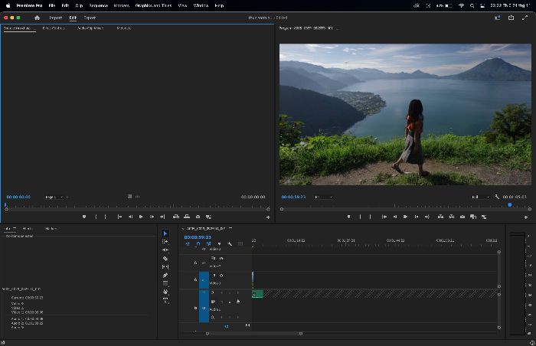
Task: Toggle track lock for Audio 1
Action: (x=195, y=308)
